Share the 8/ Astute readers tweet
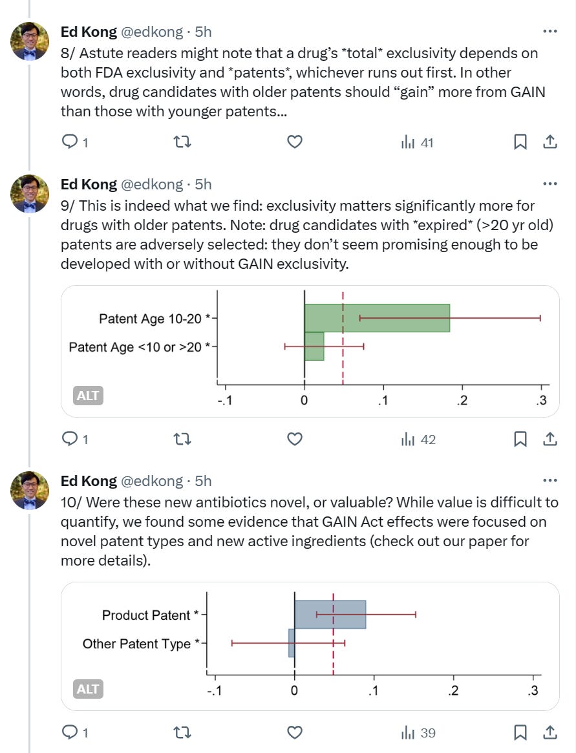This screenshot has width=576, height=753. pos(550,142)
